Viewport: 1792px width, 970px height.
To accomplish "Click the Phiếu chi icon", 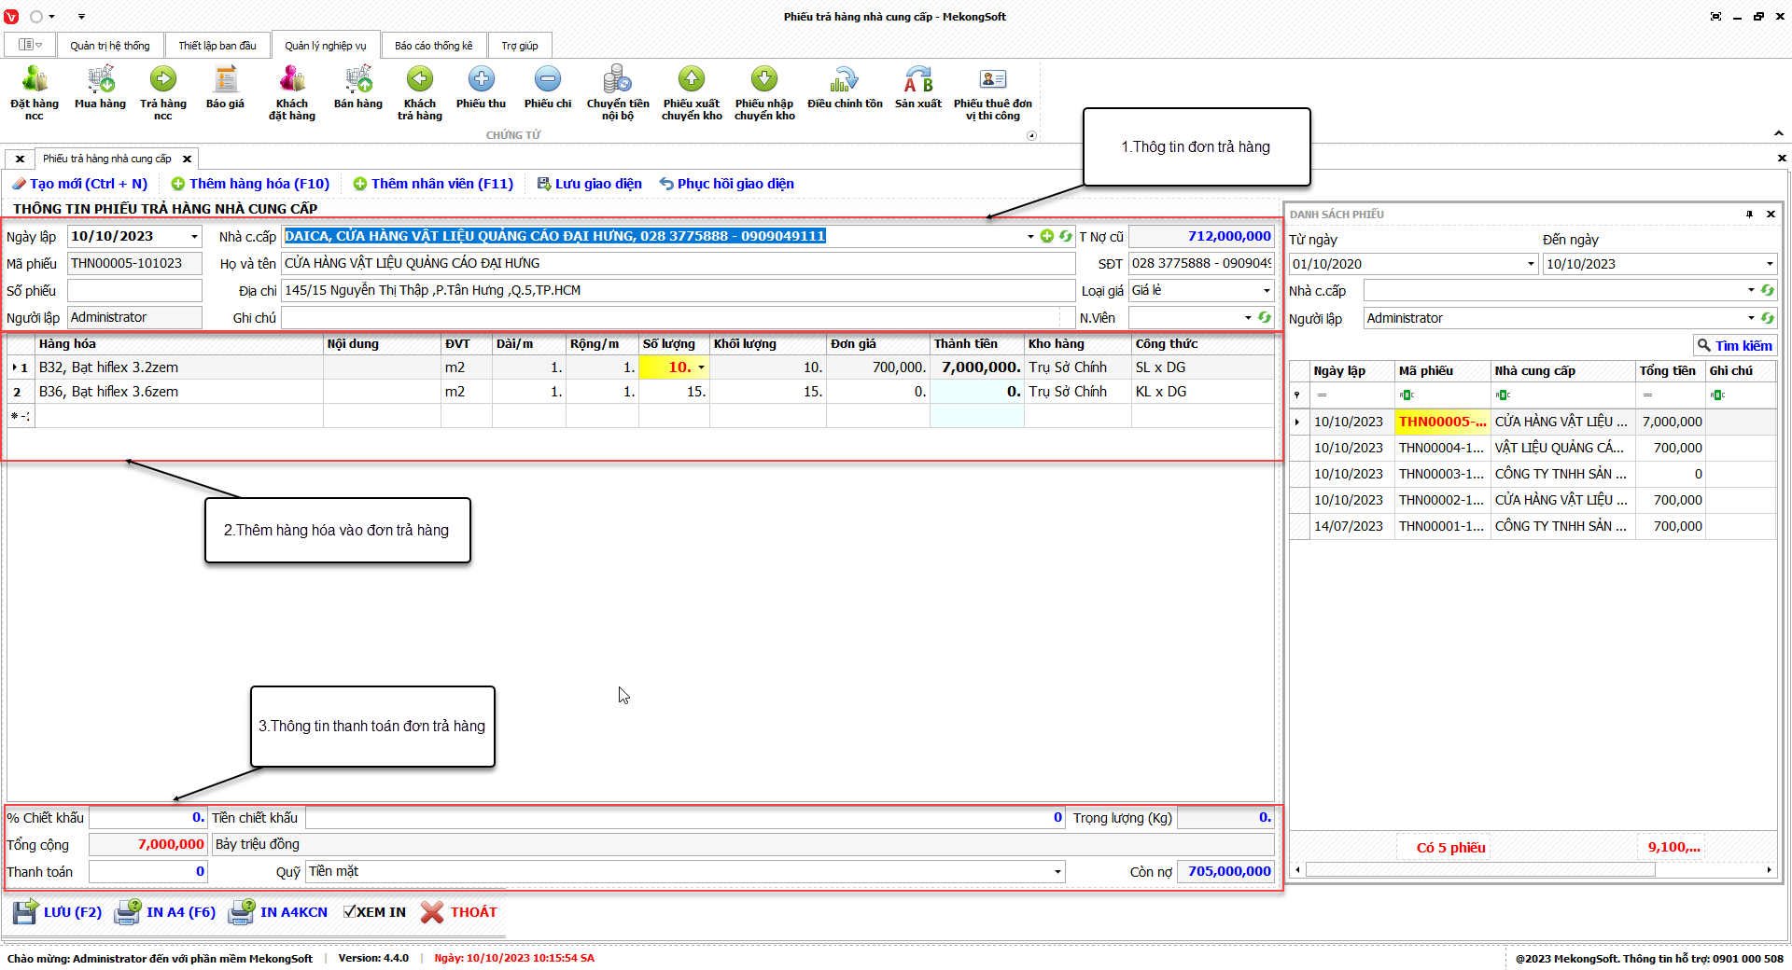I will tap(548, 80).
